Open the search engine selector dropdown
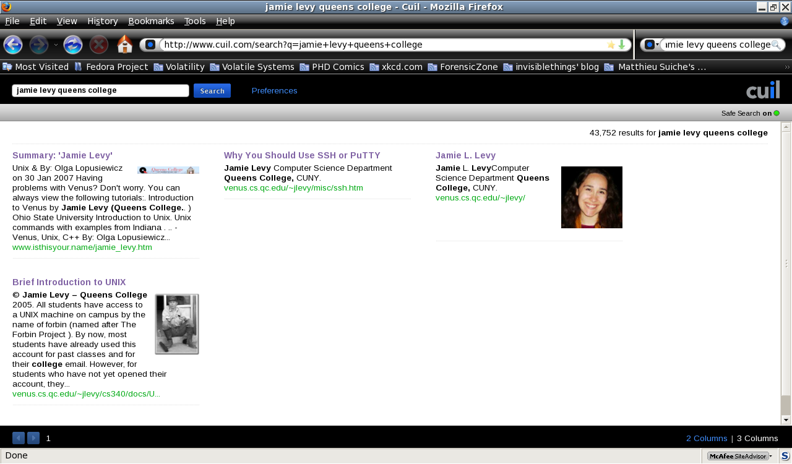The width and height of the screenshot is (792, 464). coord(652,45)
